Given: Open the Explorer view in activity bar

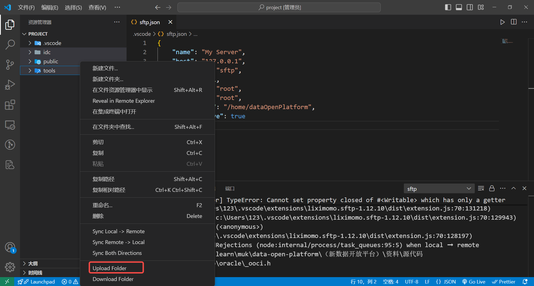Looking at the screenshot, I should 10,25.
